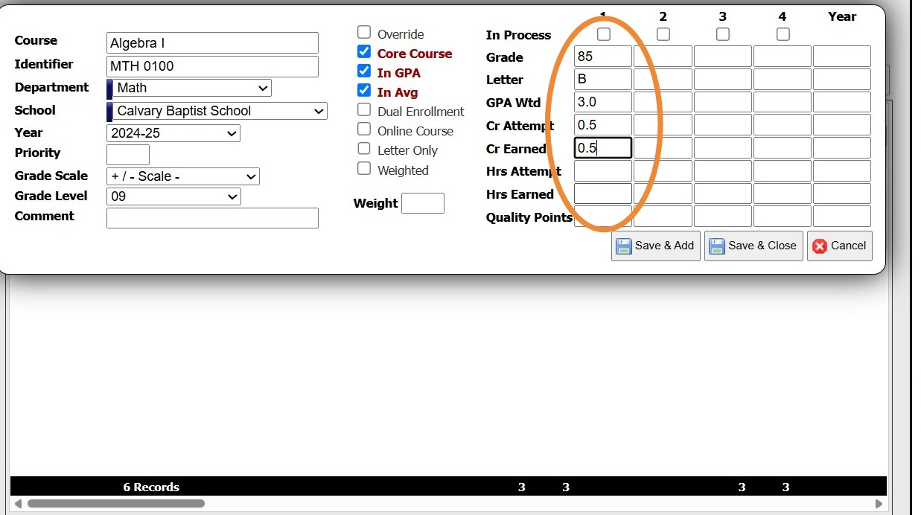Click the scrollbar right arrow
Image resolution: width=921 pixels, height=515 pixels.
click(x=879, y=504)
